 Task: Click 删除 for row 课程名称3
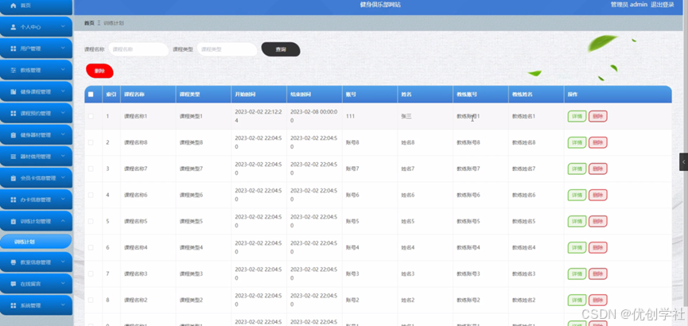click(x=597, y=274)
